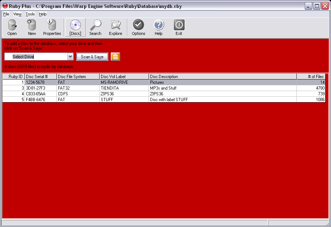Click the Scan & Save button
Image resolution: width=331 pixels, height=227 pixels.
point(92,56)
